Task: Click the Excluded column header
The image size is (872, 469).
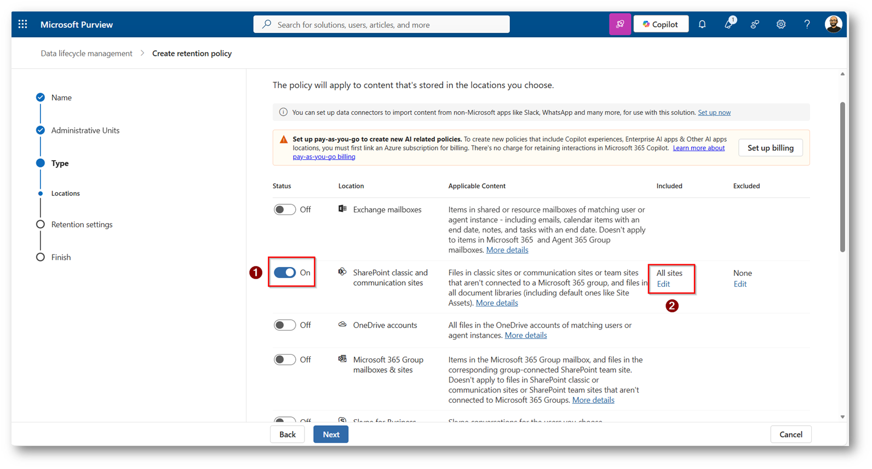Action: pos(747,186)
